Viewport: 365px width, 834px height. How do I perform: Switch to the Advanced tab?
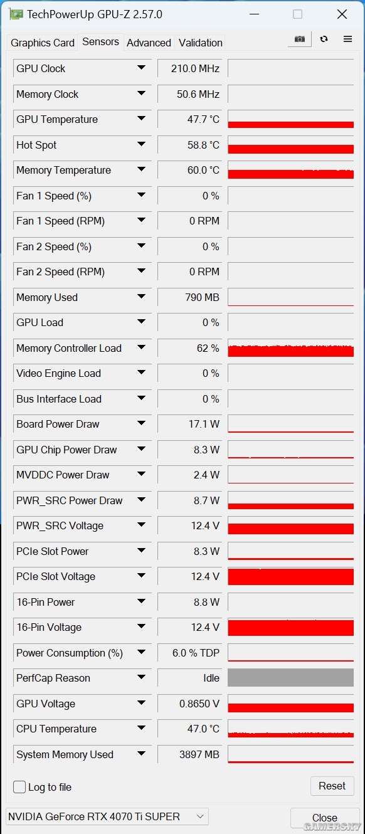click(x=149, y=43)
